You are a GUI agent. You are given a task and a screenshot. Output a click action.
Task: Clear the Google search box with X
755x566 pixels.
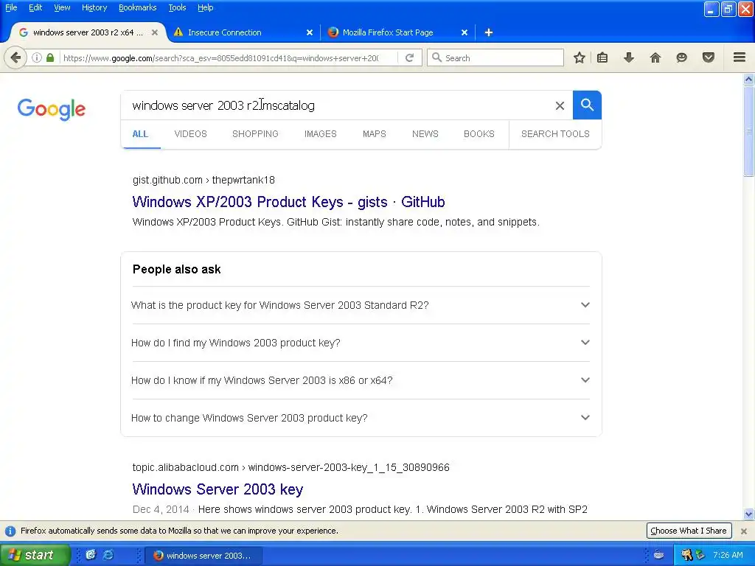[560, 105]
